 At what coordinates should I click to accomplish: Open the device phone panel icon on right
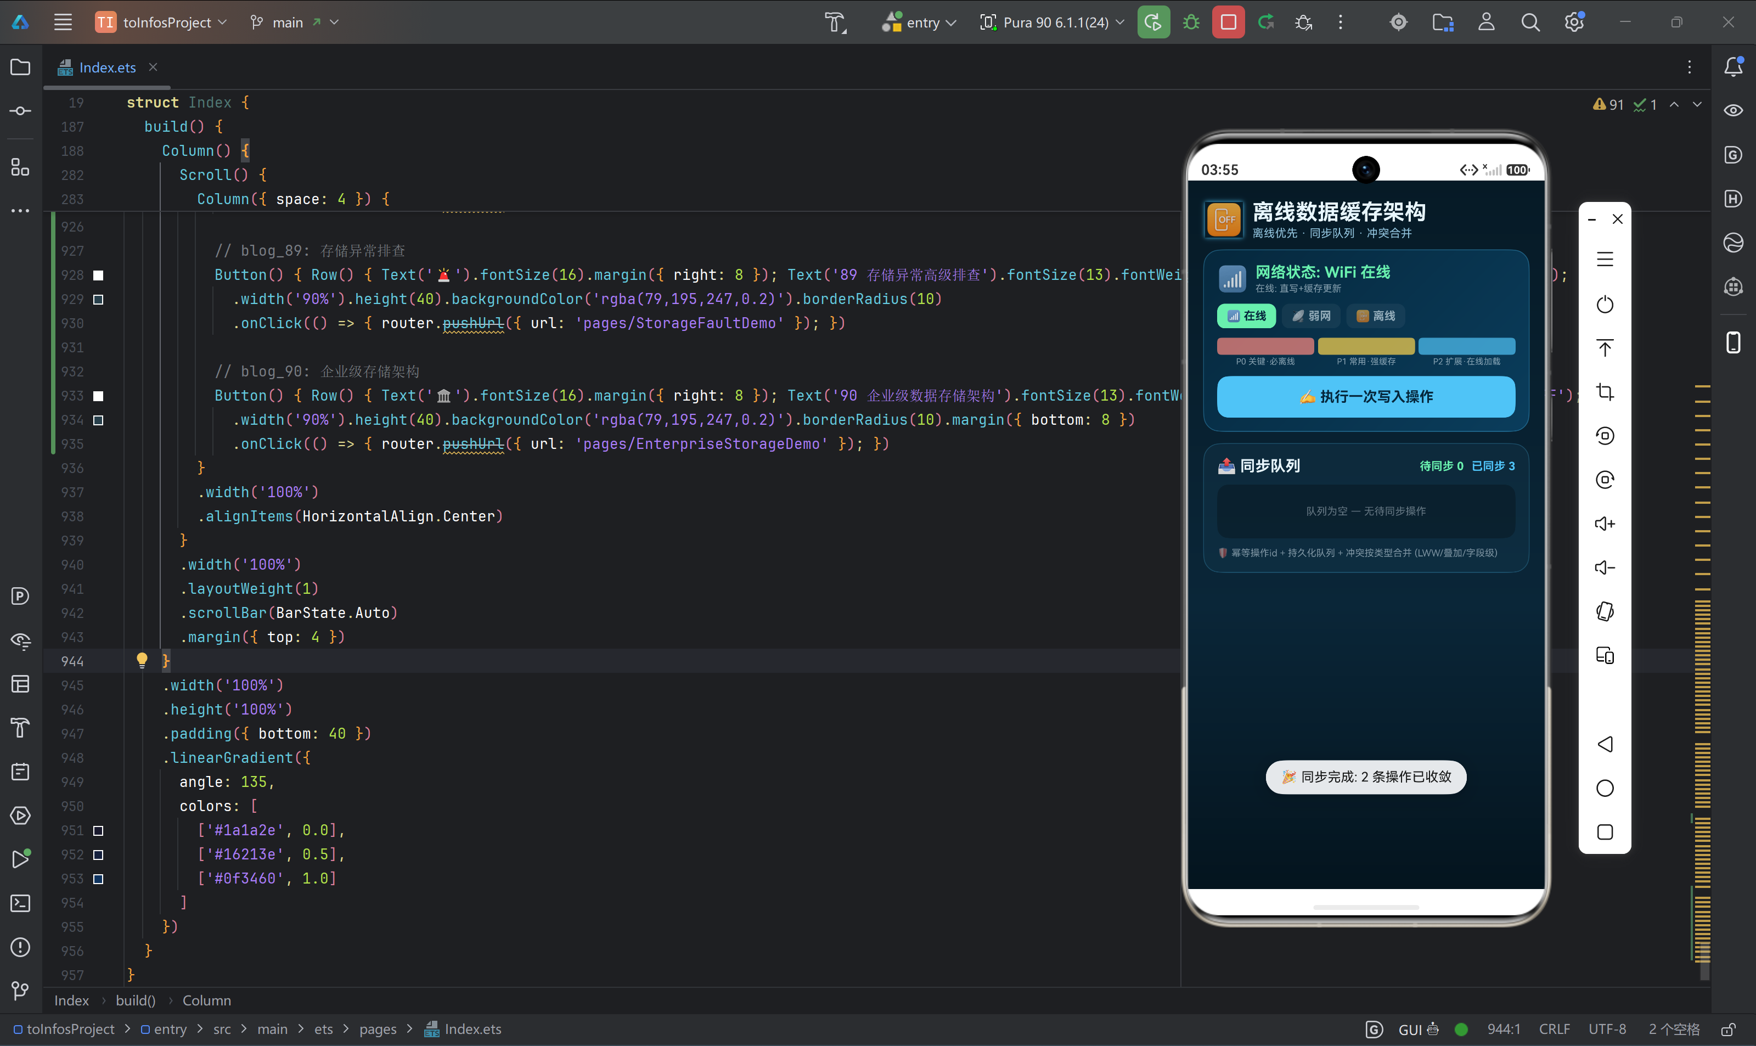click(x=1734, y=342)
